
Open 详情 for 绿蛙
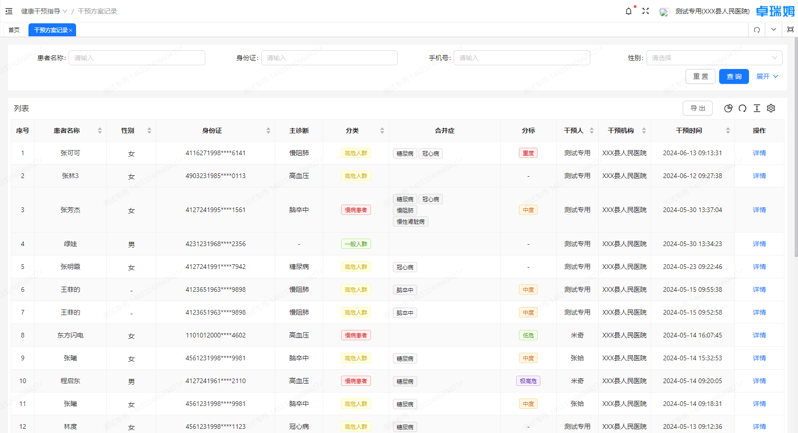tap(759, 244)
